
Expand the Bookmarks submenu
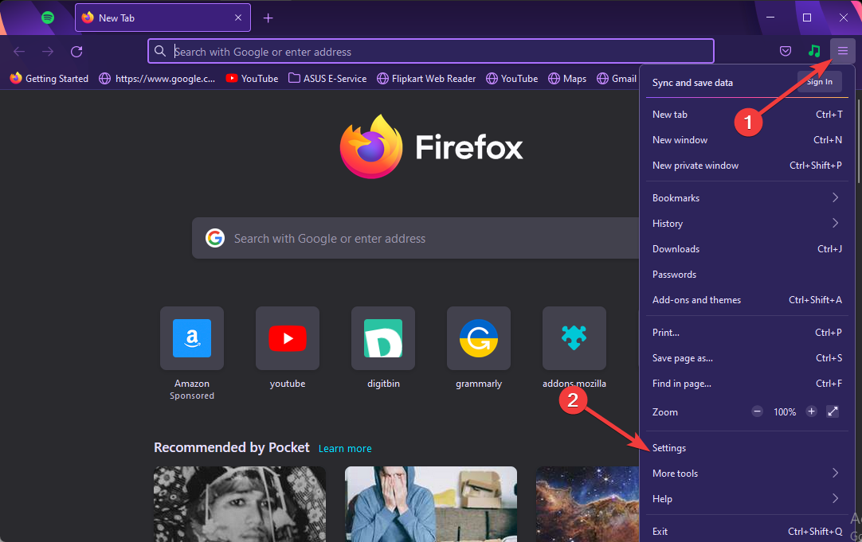(x=746, y=197)
